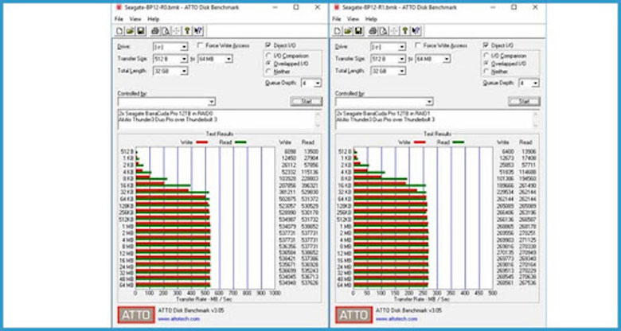Image resolution: width=621 pixels, height=331 pixels.
Task: Enable Force Write Access in R1 window
Action: pyautogui.click(x=418, y=45)
